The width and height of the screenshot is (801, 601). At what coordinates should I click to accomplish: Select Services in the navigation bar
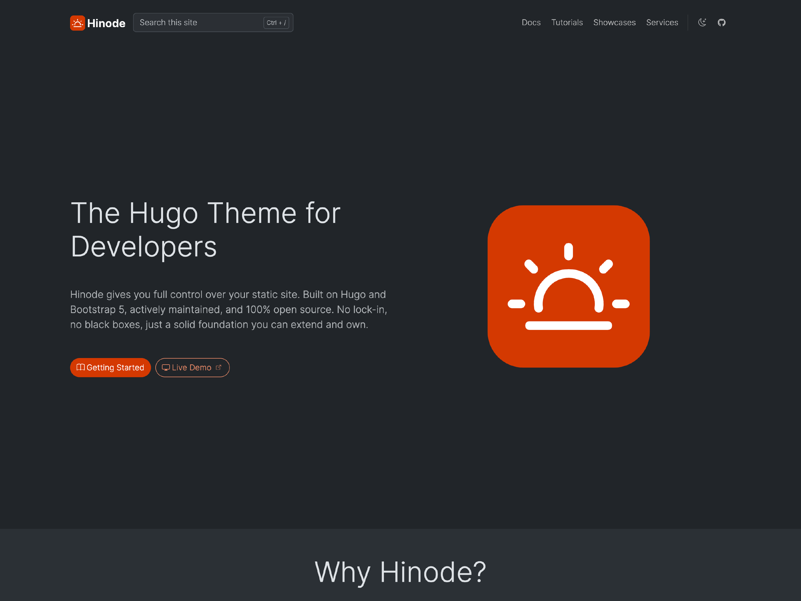click(x=662, y=22)
